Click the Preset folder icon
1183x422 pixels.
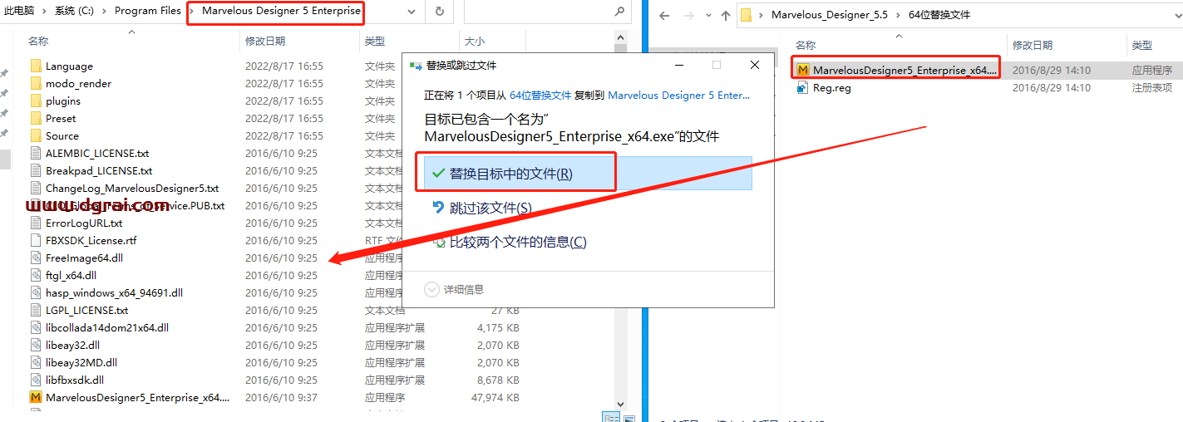tap(36, 118)
